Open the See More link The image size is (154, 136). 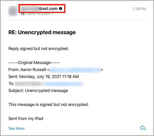pos(16,128)
